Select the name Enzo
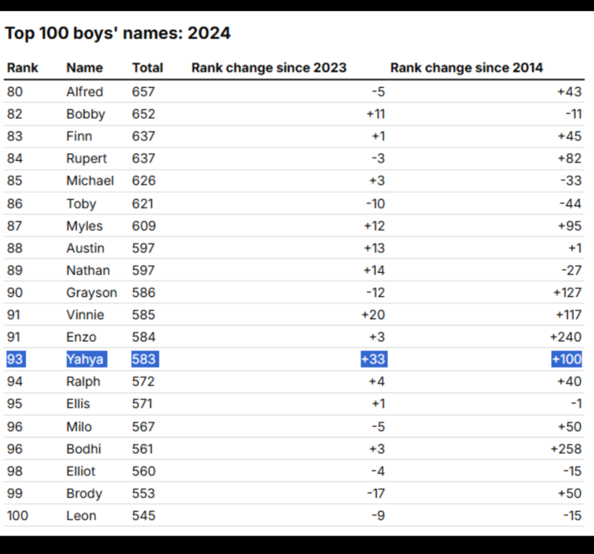 81,337
